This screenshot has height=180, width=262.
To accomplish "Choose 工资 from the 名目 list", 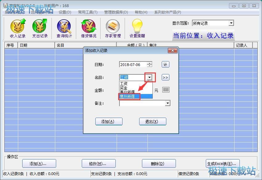I will pos(136,84).
